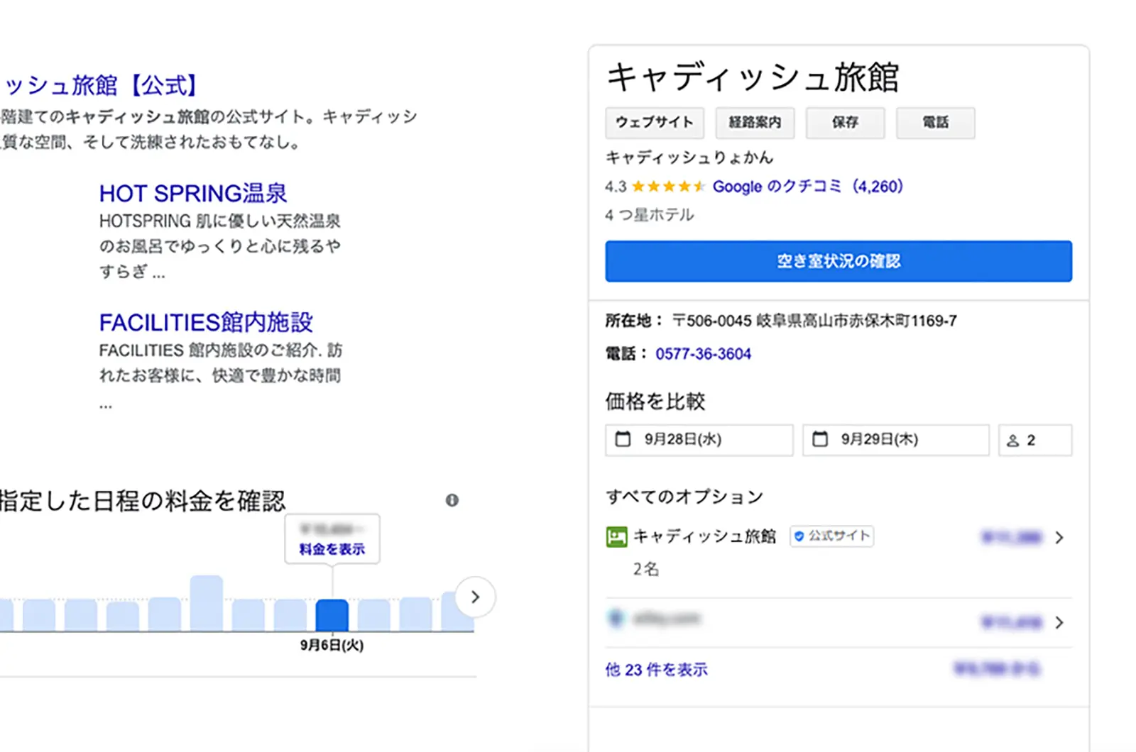Image resolution: width=1136 pixels, height=752 pixels.
Task: Click the green hotel bed icon by キャディッシュ旅館
Action: click(616, 537)
